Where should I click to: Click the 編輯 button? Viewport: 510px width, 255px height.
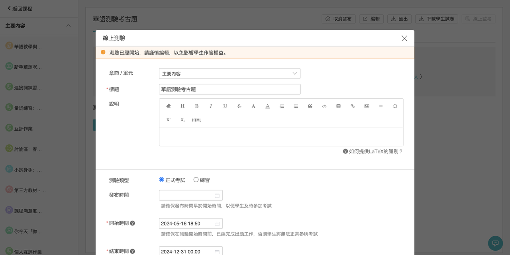371,19
